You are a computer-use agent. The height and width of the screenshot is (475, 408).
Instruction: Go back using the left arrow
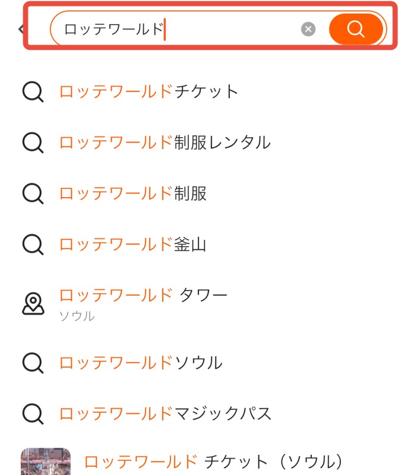(21, 28)
